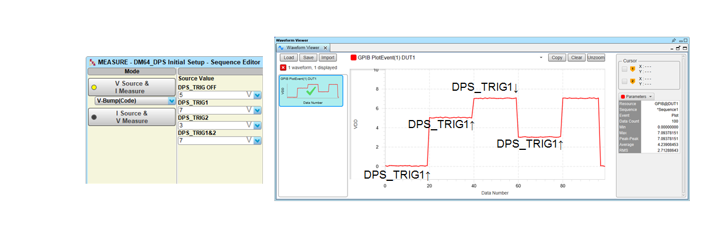Select I Source & V Measure mode

pyautogui.click(x=132, y=117)
